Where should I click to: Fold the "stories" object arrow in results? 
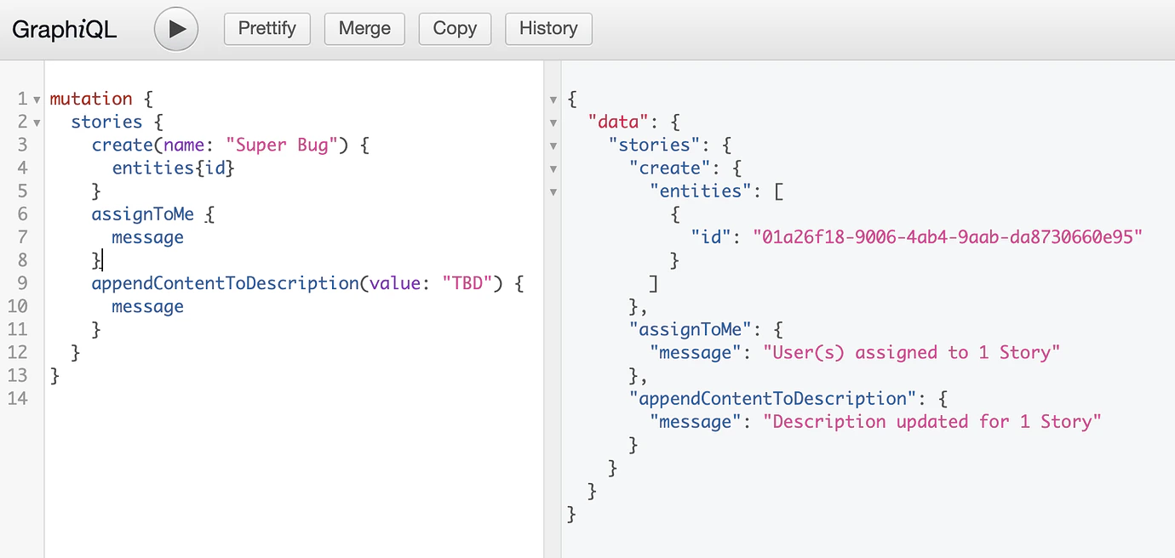[x=553, y=145]
